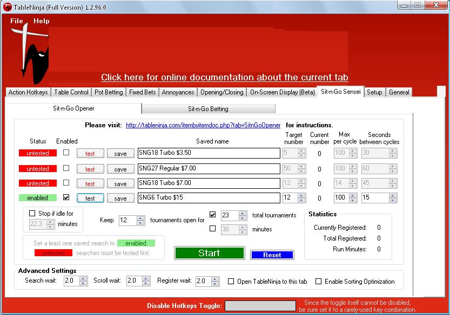Increase seconds between cycles for SNG6 Turbo $15

click(x=393, y=195)
